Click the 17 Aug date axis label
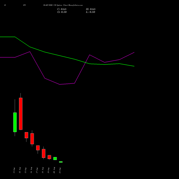179x179 pixels. pyautogui.click(x=37, y=170)
